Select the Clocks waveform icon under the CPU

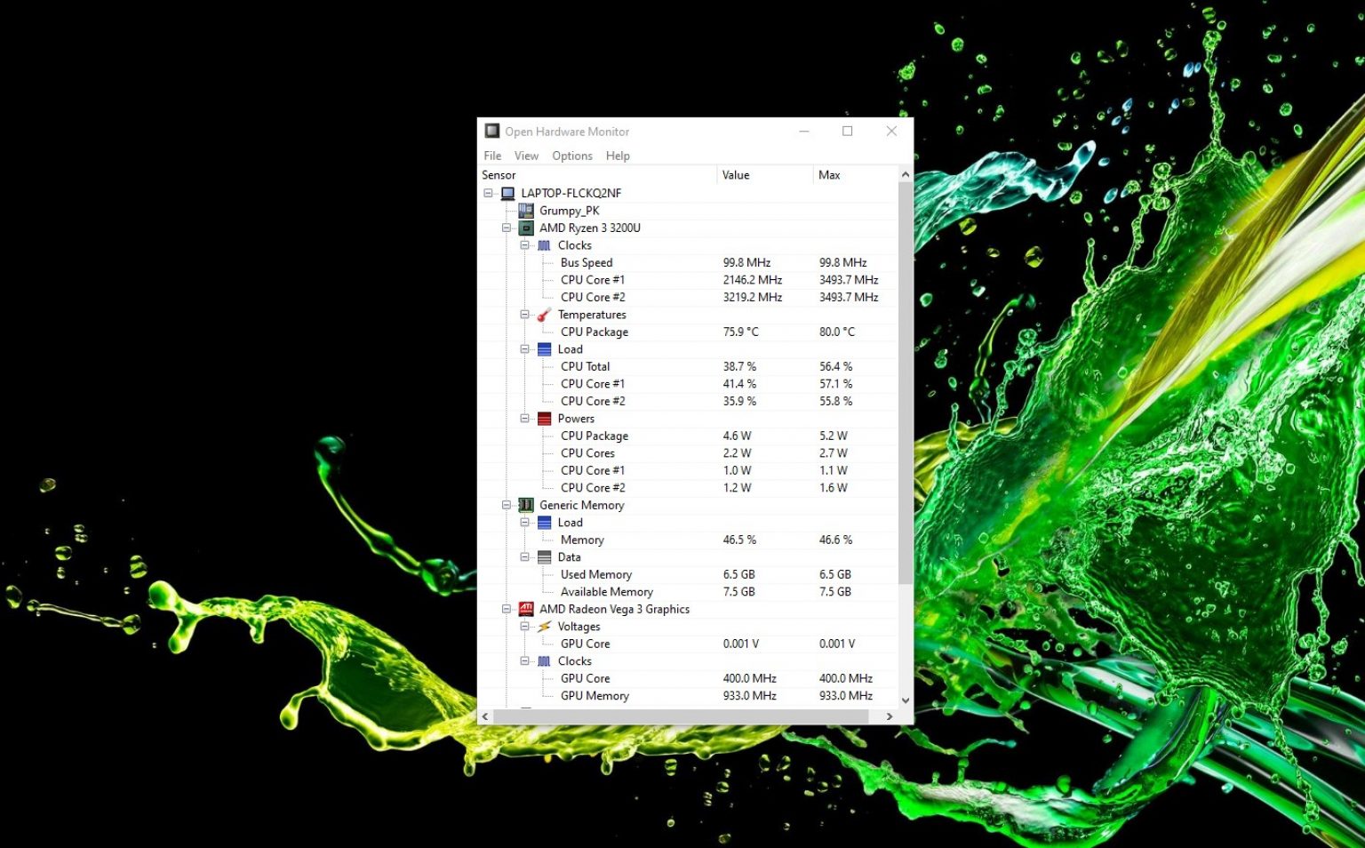pos(545,245)
